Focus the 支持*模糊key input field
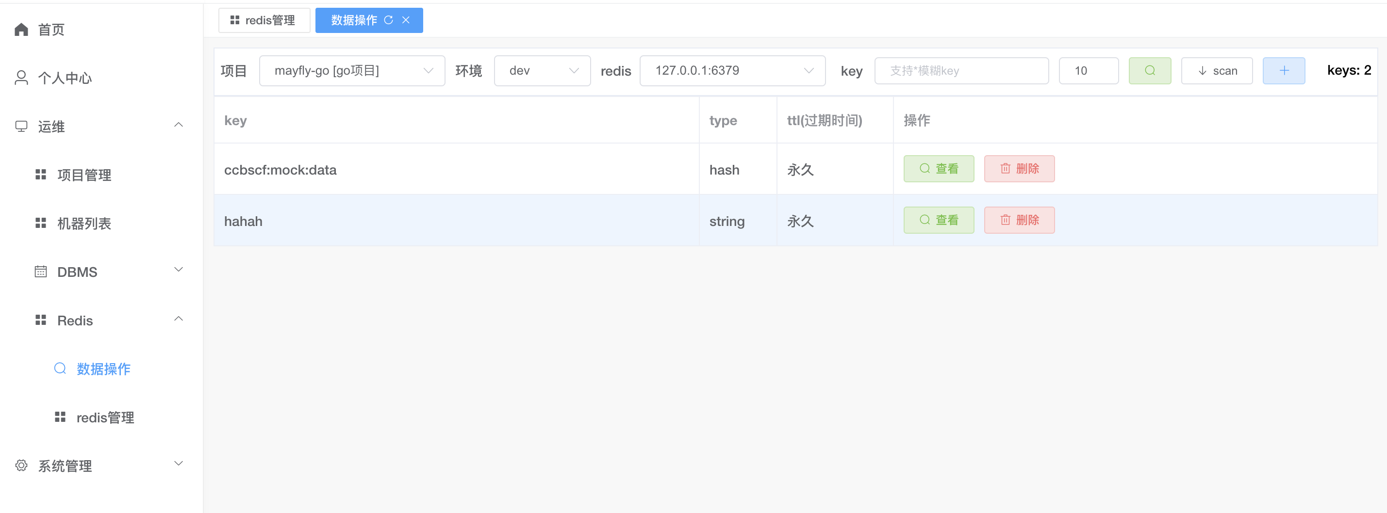Image resolution: width=1387 pixels, height=513 pixels. (962, 70)
